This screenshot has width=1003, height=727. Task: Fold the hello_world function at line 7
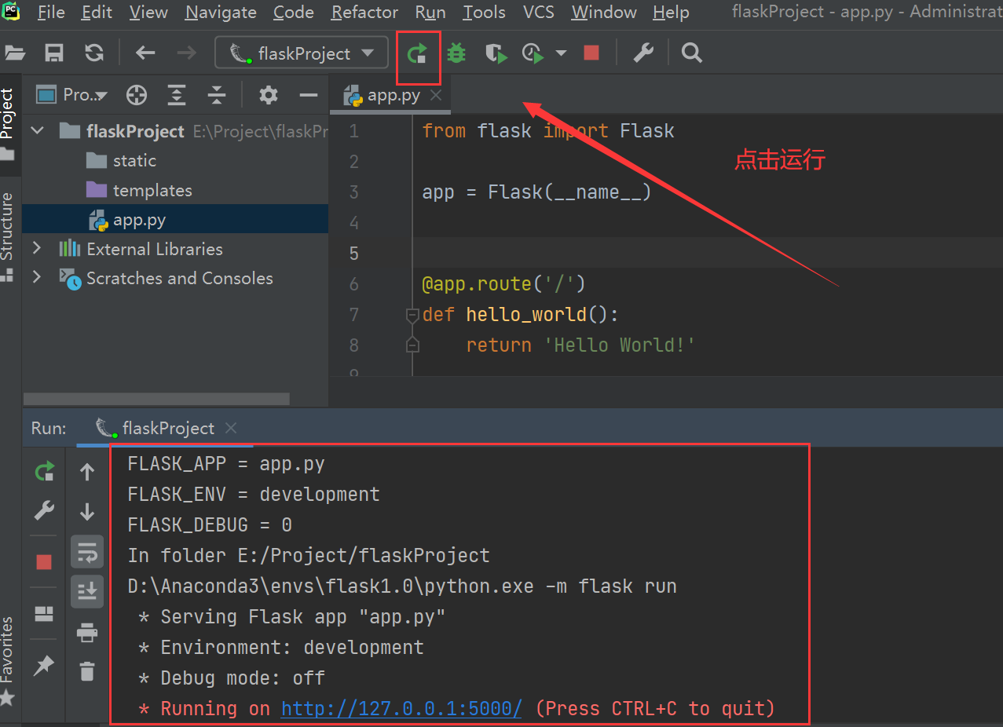point(412,315)
